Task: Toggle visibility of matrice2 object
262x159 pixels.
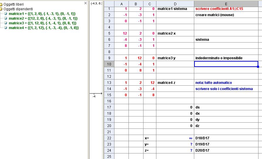Action: pyautogui.click(x=6, y=18)
